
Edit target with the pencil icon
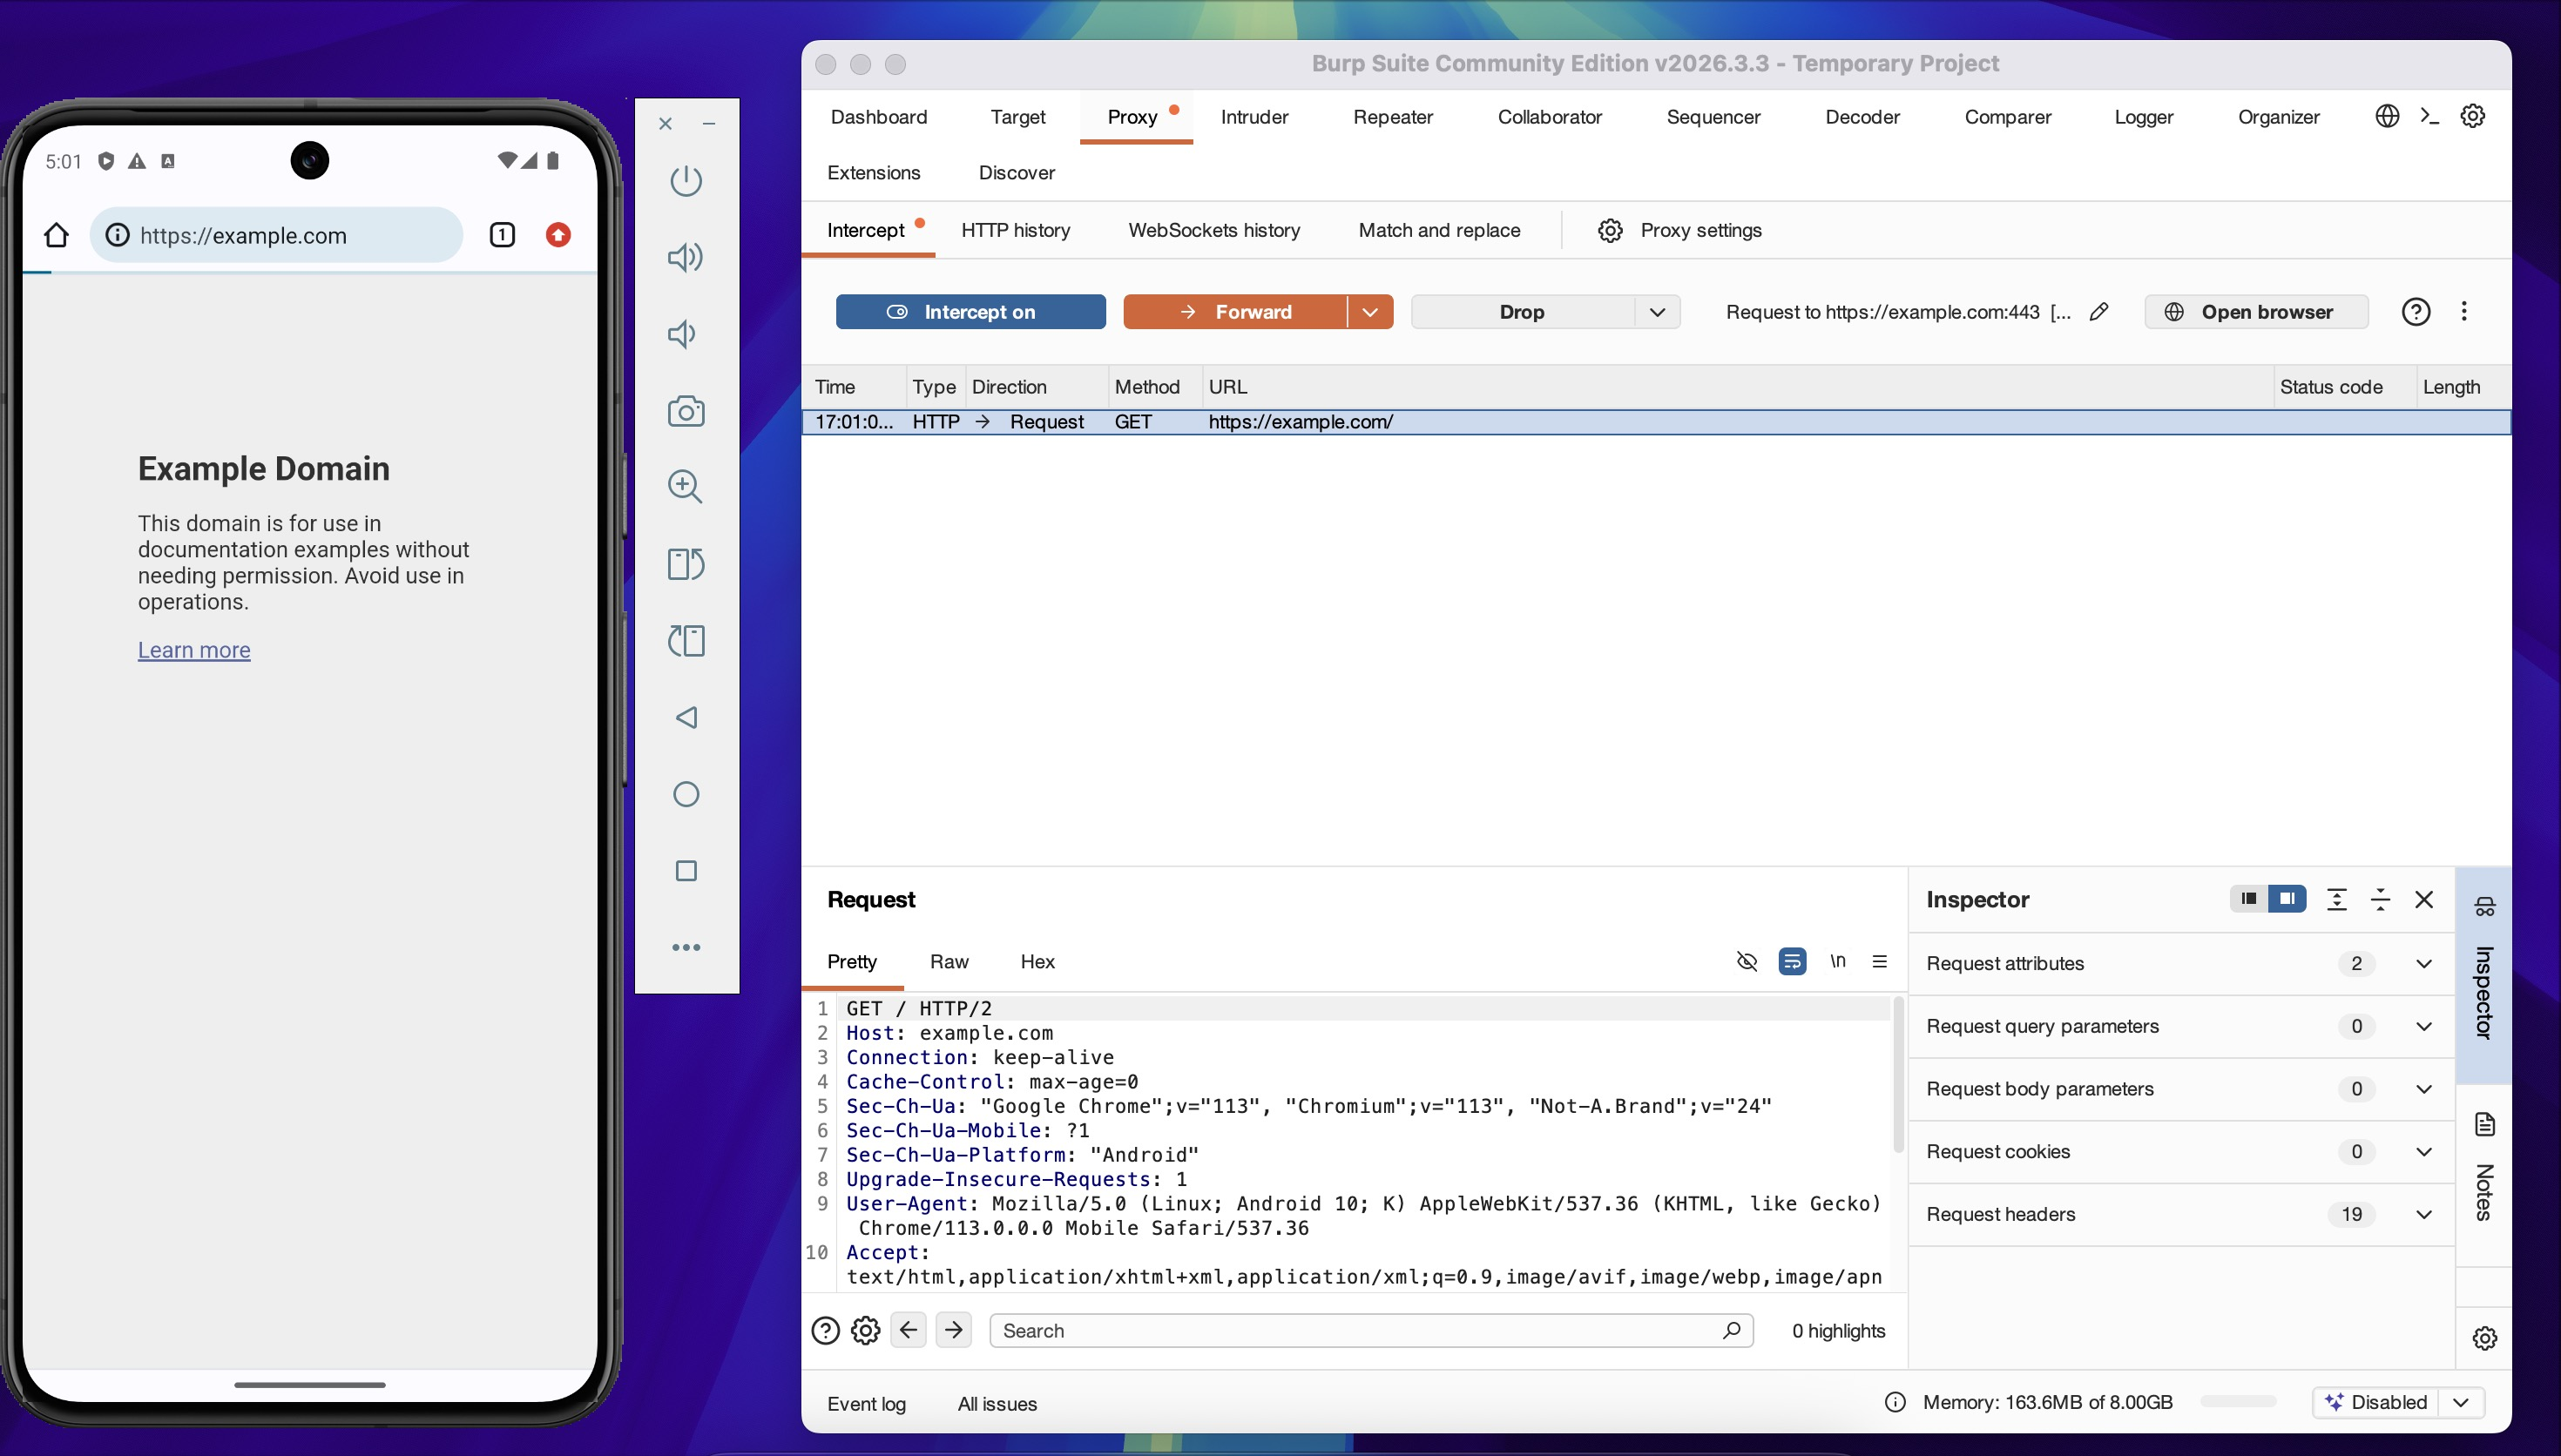click(x=2099, y=312)
